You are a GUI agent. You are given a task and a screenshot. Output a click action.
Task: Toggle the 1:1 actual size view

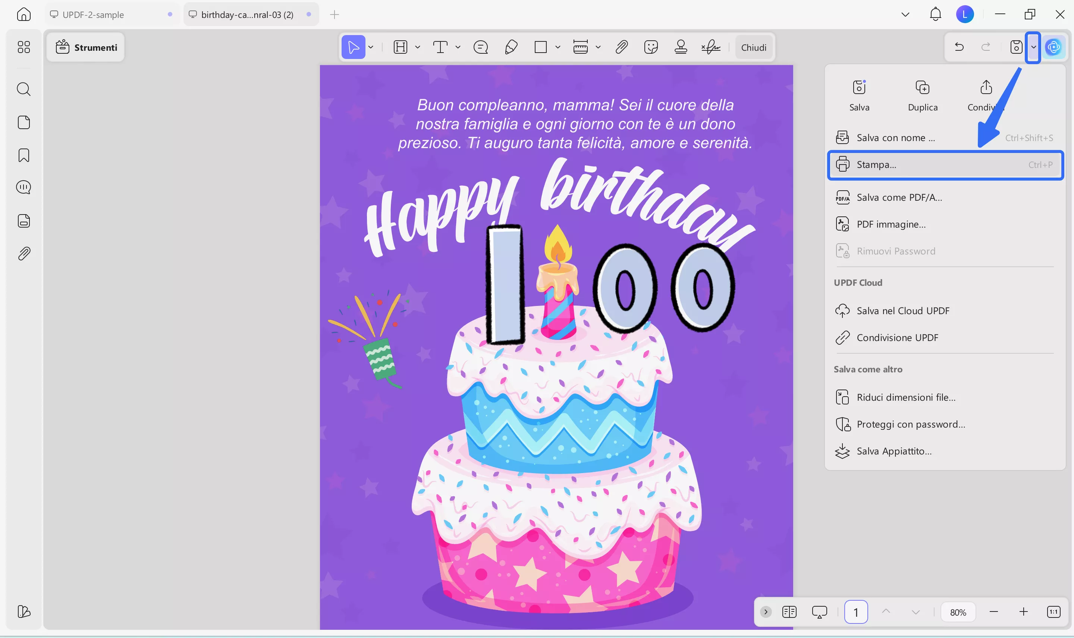pos(1053,612)
